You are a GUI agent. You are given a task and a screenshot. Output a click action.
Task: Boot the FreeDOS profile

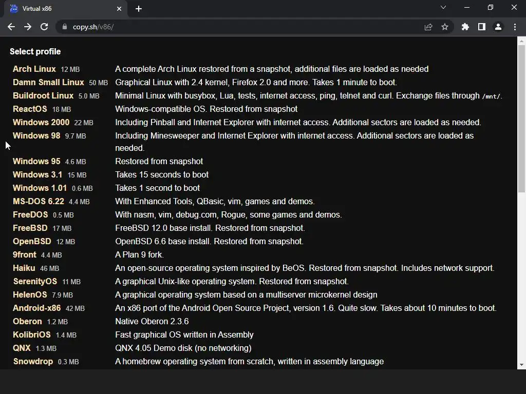30,214
